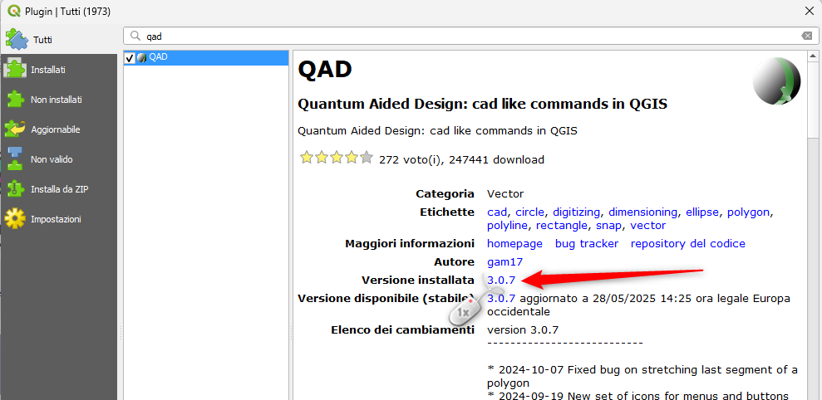This screenshot has width=822, height=400.
Task: Click the Non valido plugin icon
Action: [x=15, y=159]
